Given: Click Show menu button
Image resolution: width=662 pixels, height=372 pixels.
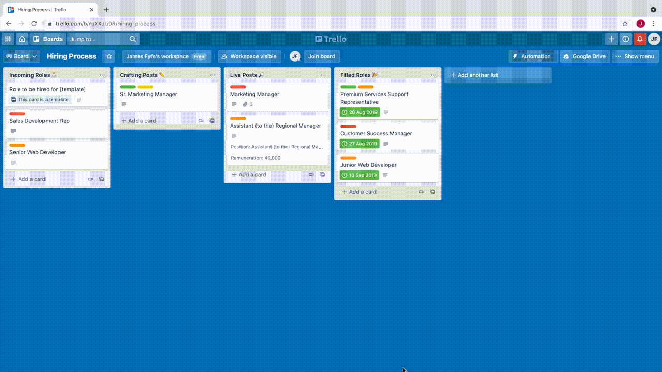Looking at the screenshot, I should point(635,56).
